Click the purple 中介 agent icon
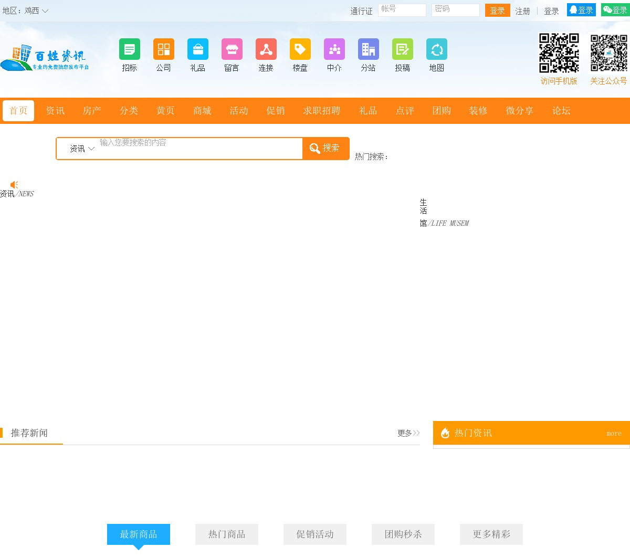630x558 pixels. click(x=334, y=49)
